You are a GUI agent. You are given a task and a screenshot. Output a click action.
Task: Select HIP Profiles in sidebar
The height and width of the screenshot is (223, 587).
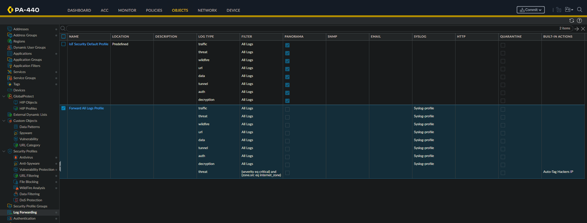pos(28,109)
